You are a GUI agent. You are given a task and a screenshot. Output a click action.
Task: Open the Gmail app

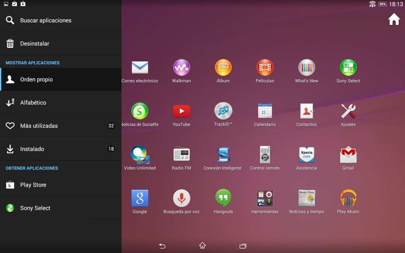coord(348,155)
